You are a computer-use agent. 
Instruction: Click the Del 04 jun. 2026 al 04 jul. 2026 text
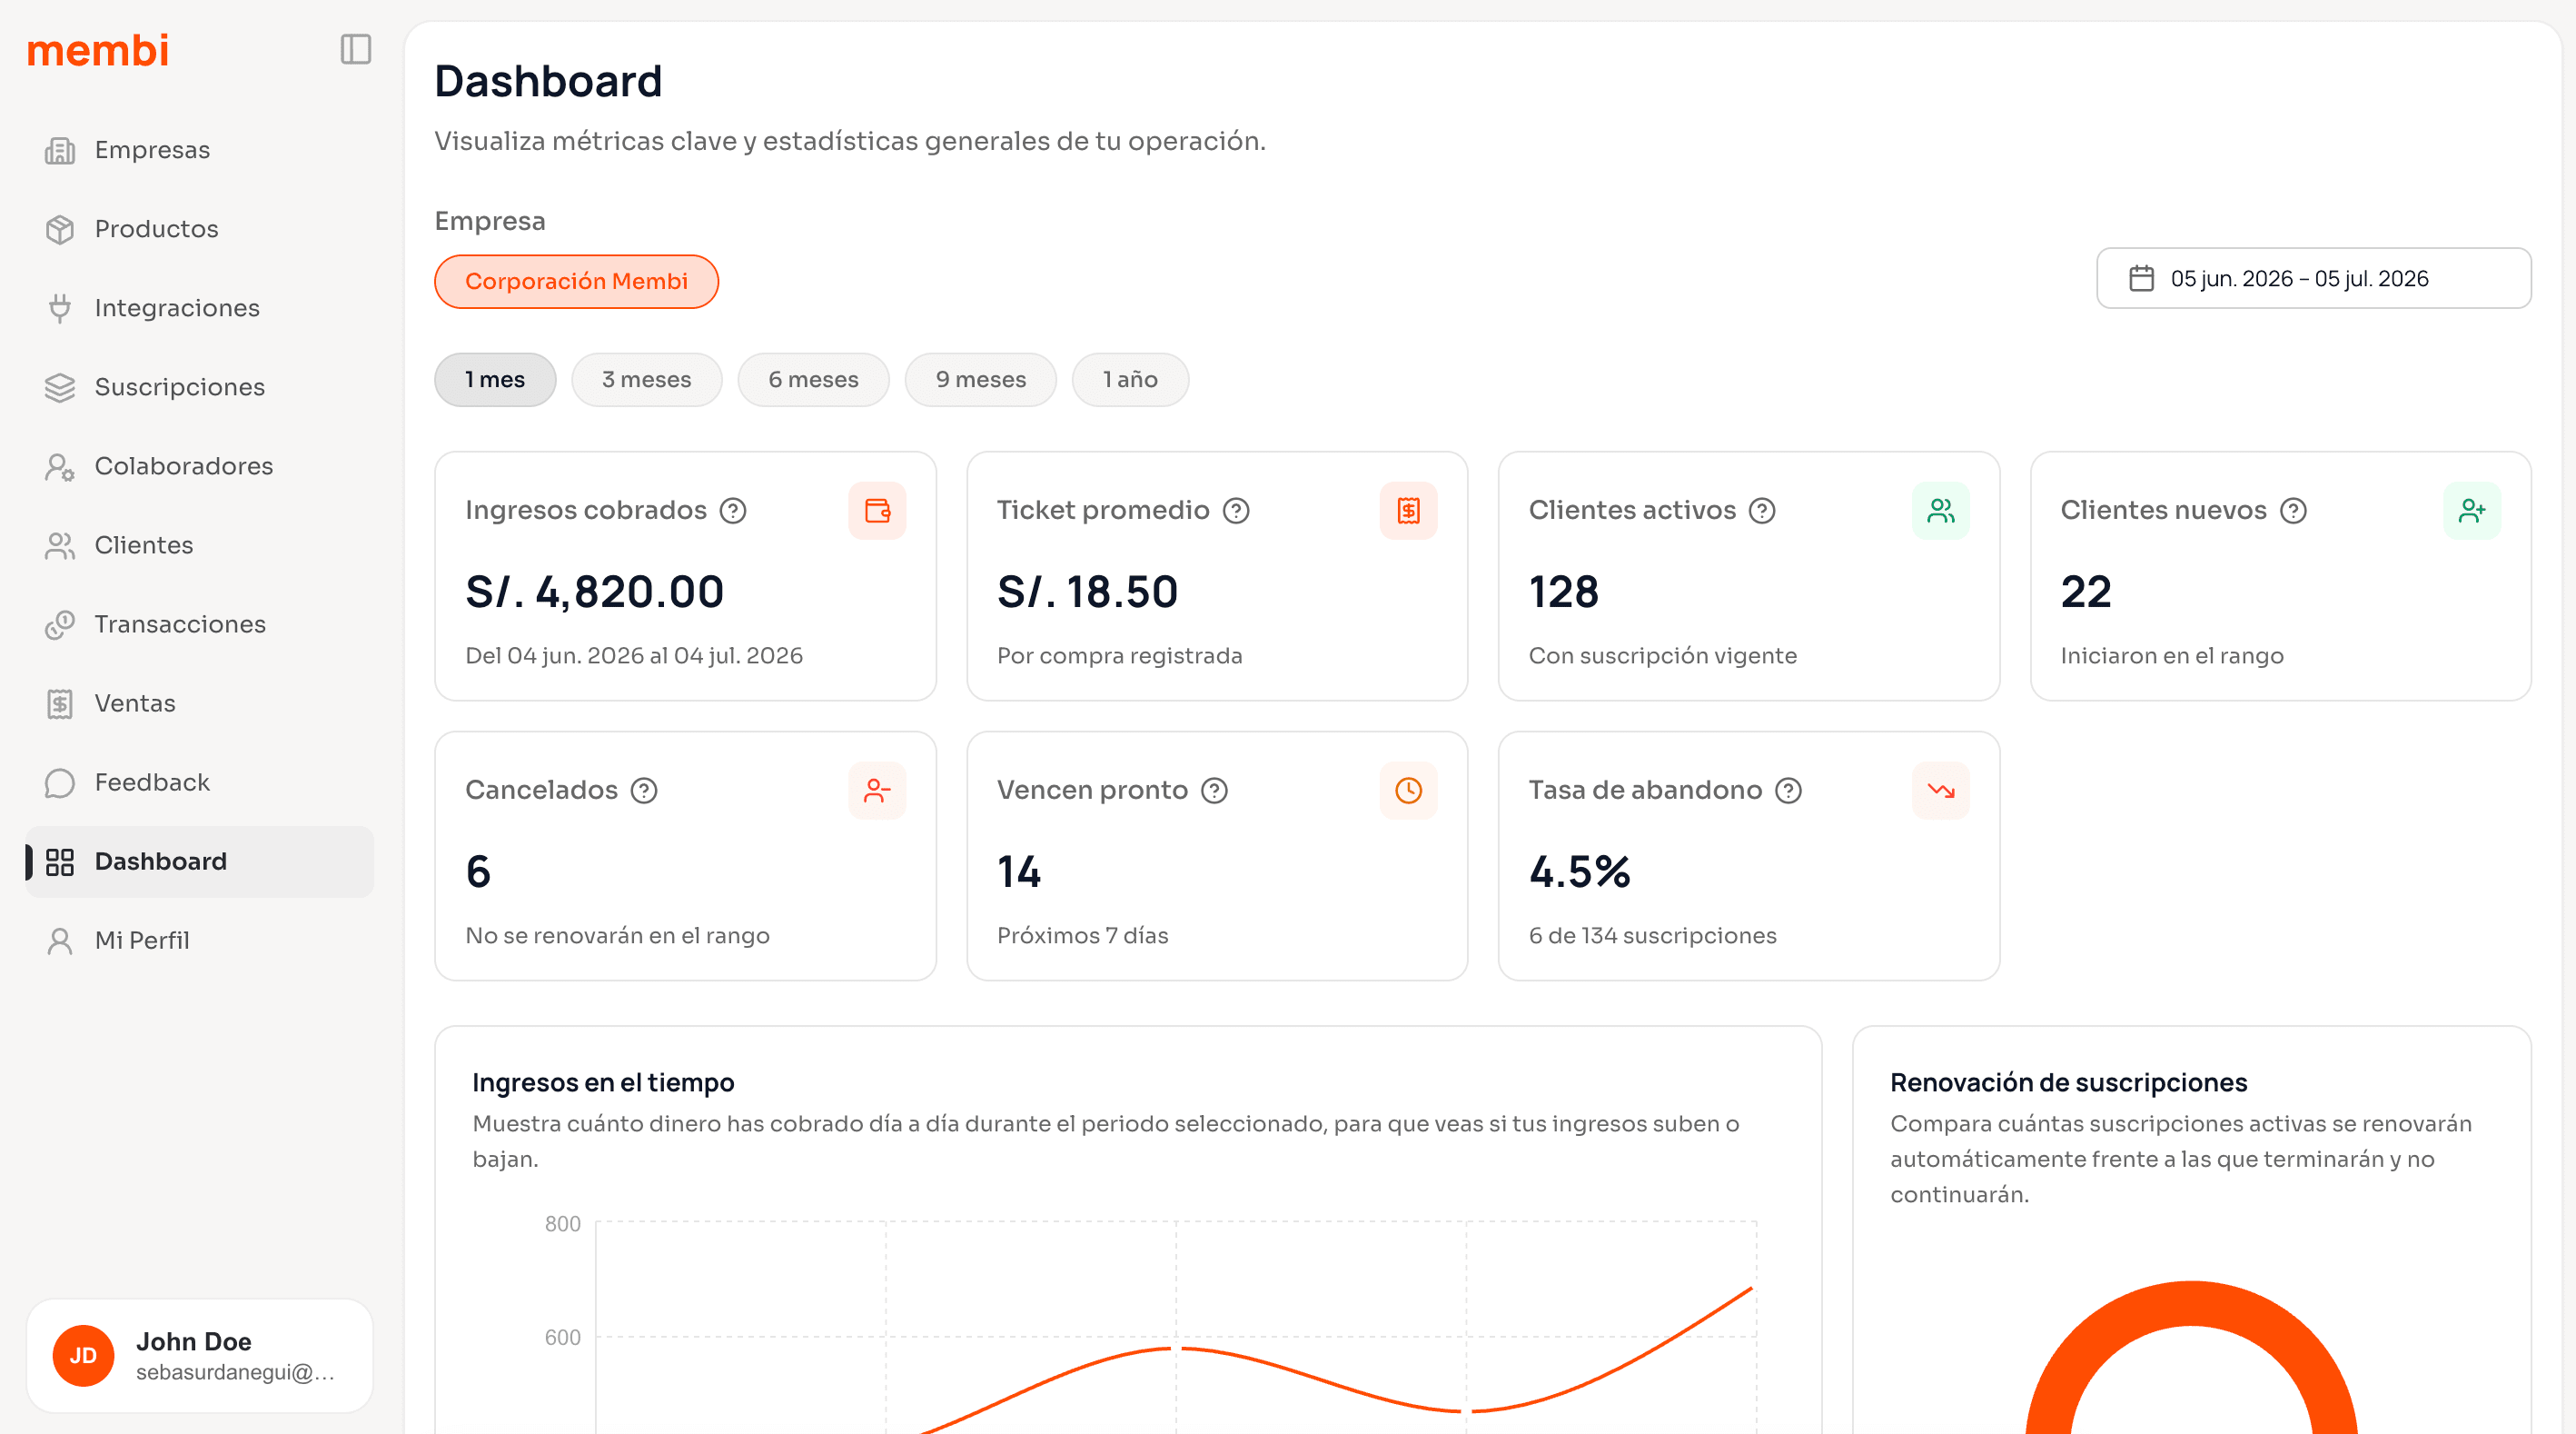[x=634, y=655]
